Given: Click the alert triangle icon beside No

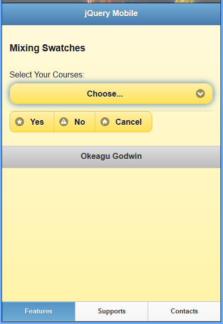Looking at the screenshot, I should [64, 122].
